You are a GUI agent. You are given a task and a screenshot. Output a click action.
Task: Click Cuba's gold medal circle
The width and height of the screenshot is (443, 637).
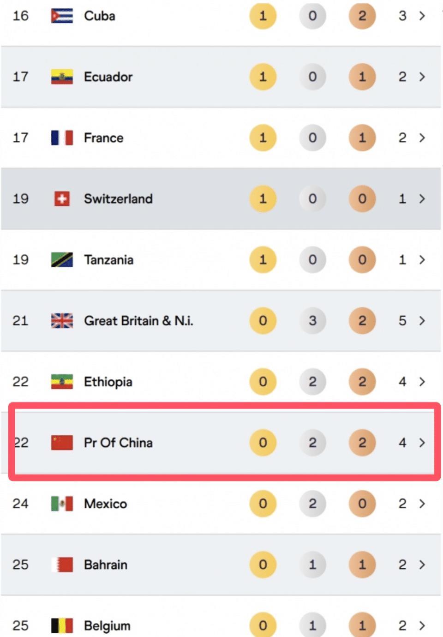(263, 16)
